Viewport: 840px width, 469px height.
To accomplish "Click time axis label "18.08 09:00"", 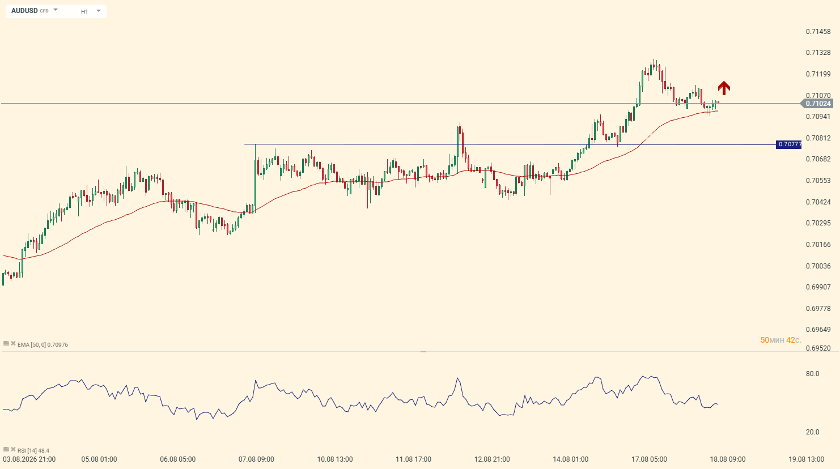I will [728, 459].
